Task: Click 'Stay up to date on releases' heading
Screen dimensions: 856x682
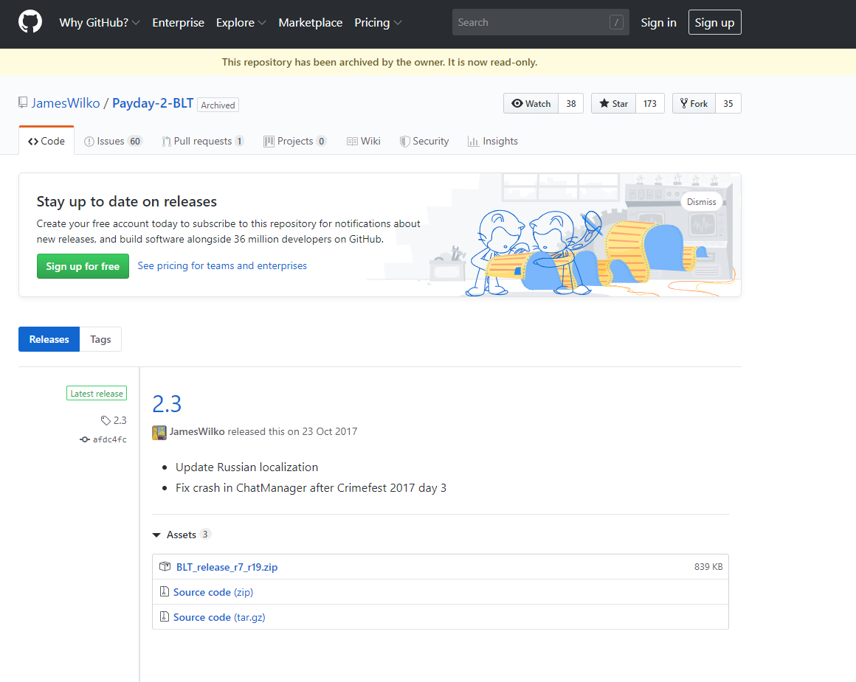Action: pyautogui.click(x=127, y=201)
